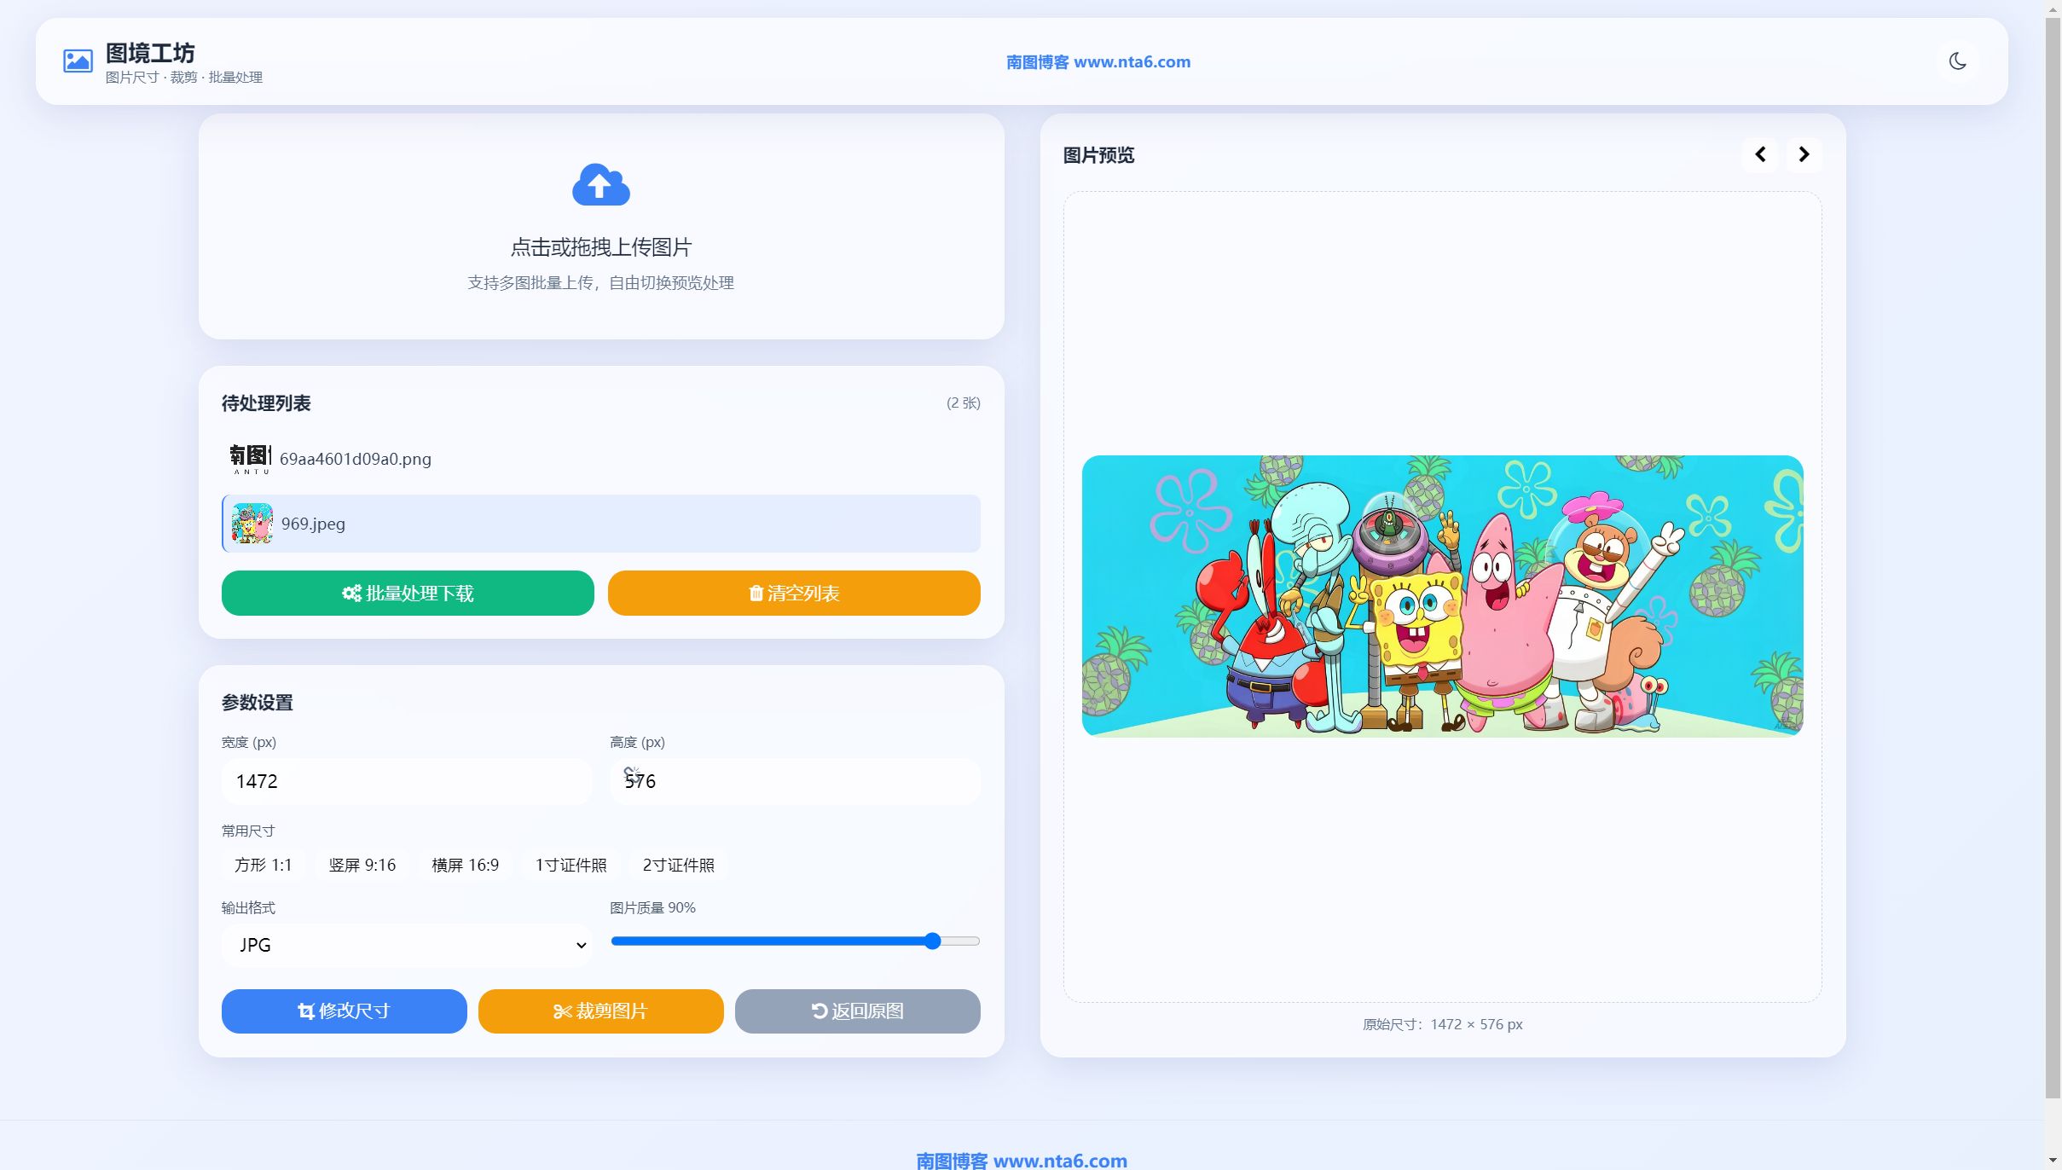Viewport: 2062px width, 1170px height.
Task: Click the 裁剪图片 button
Action: coord(600,1011)
